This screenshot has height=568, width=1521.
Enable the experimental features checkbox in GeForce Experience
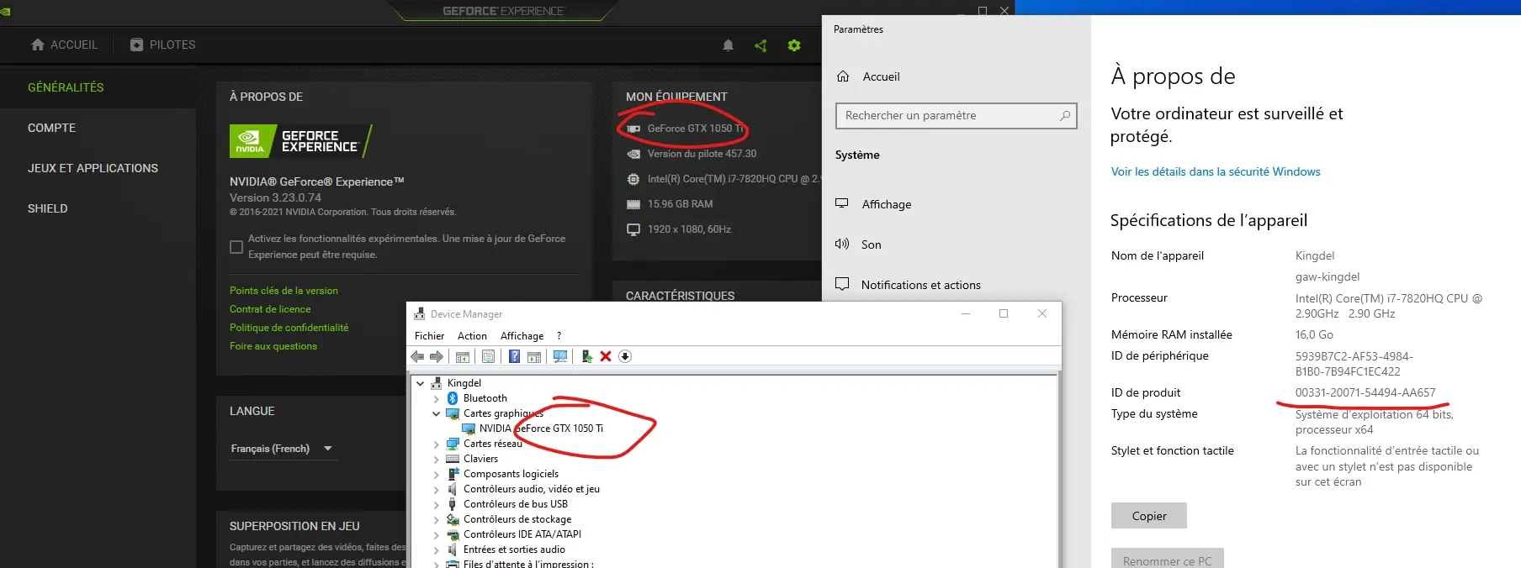[x=236, y=247]
